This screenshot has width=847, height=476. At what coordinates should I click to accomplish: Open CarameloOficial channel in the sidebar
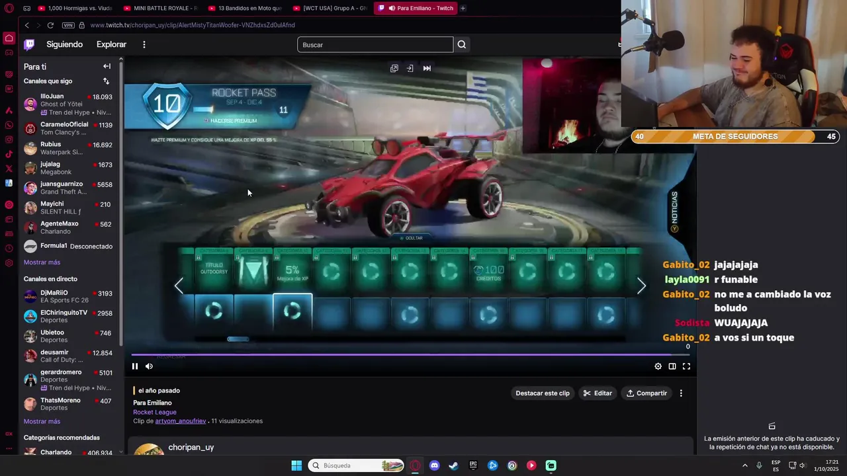68,128
